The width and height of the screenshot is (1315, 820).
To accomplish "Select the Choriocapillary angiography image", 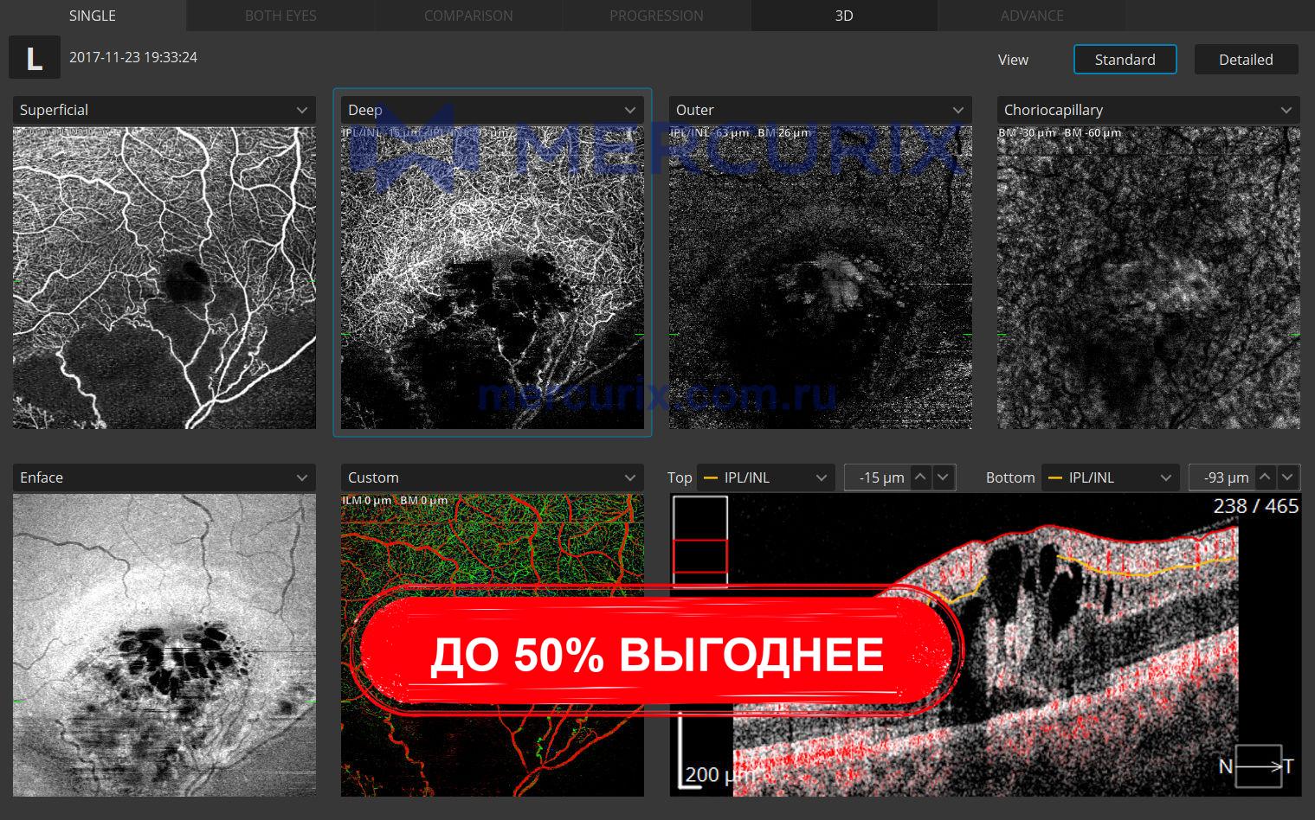I will click(1149, 278).
